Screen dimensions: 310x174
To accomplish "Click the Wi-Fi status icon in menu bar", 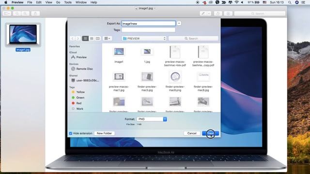I will [x=236, y=2].
